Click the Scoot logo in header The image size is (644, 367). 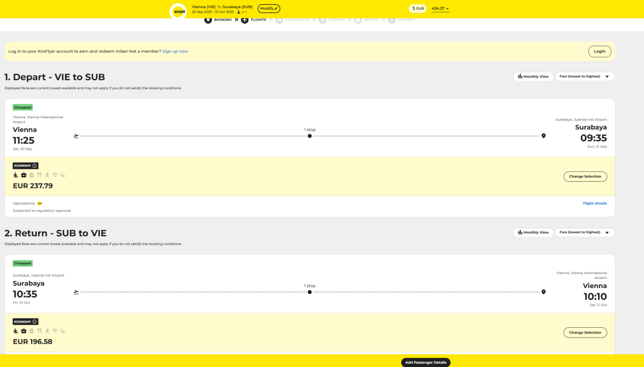point(178,11)
